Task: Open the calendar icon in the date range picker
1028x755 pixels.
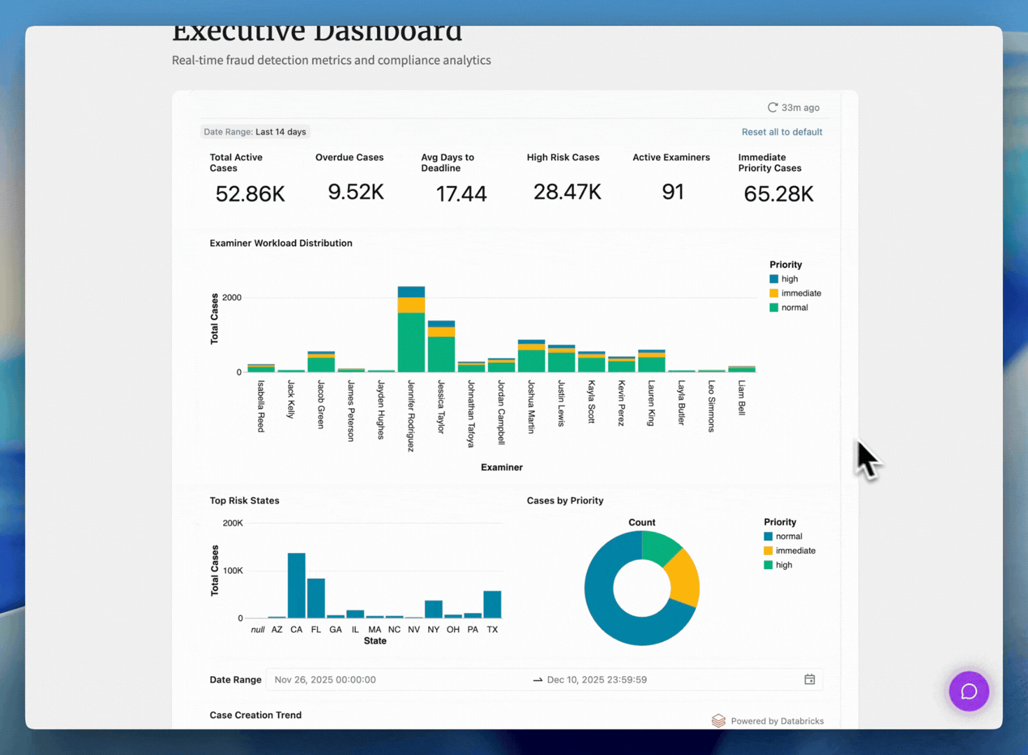Action: pyautogui.click(x=809, y=679)
